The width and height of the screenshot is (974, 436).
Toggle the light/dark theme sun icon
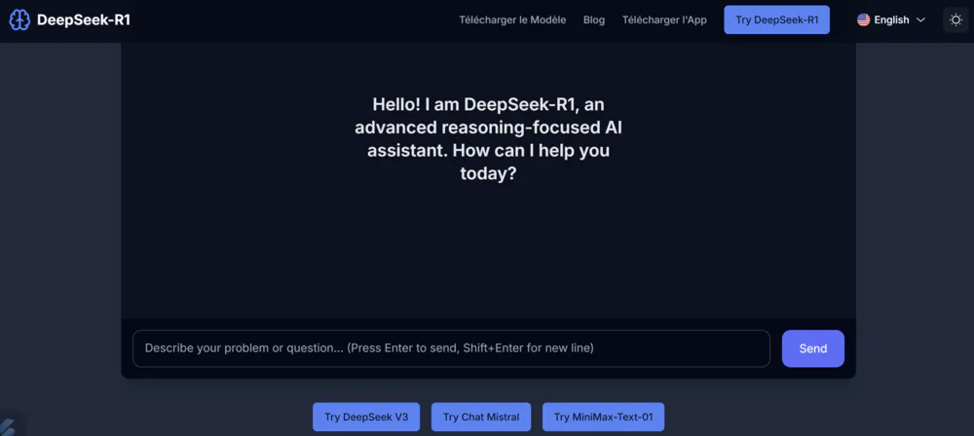click(956, 19)
